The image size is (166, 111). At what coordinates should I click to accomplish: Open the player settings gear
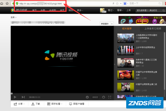tap(103, 97)
